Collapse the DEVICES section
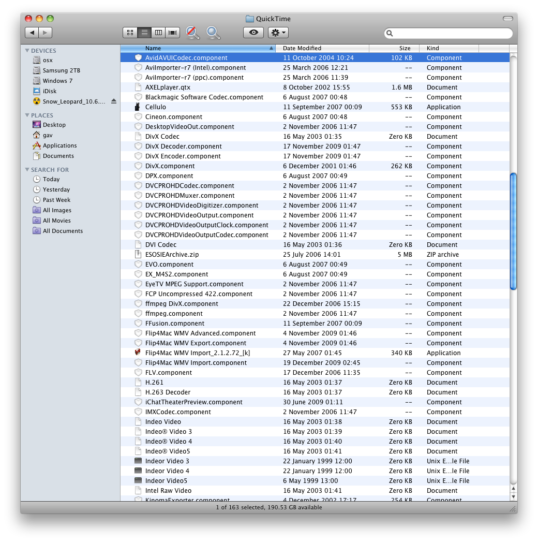Image resolution: width=538 pixels, height=542 pixels. (x=27, y=50)
